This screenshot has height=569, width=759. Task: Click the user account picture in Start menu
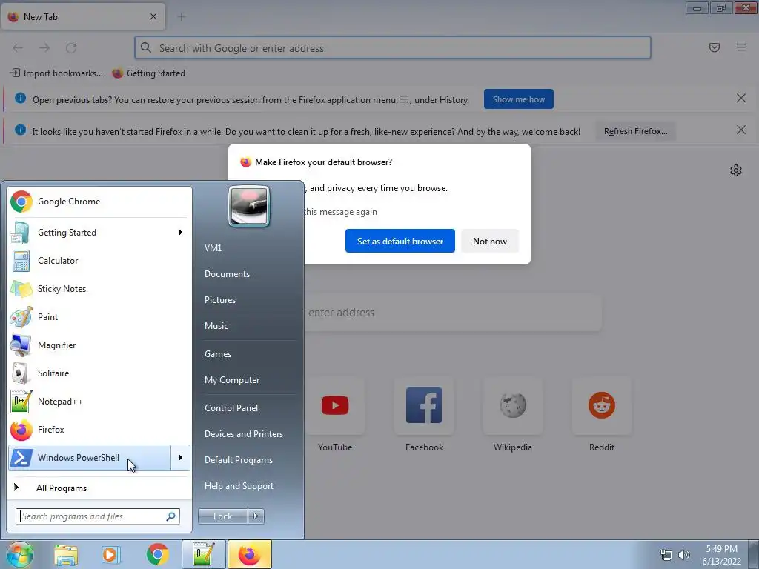click(x=249, y=206)
